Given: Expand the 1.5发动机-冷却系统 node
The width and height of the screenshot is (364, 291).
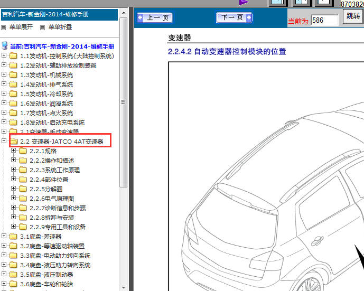Looking at the screenshot, I should point(4,93).
